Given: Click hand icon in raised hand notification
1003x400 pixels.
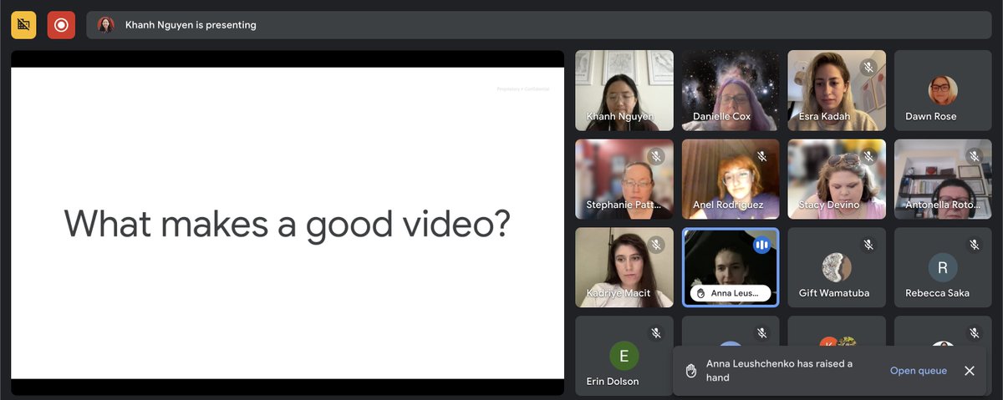Looking at the screenshot, I should pos(691,371).
